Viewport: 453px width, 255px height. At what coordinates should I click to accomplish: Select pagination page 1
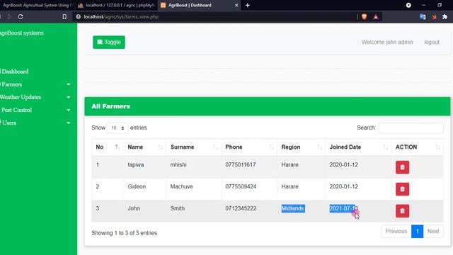click(417, 232)
